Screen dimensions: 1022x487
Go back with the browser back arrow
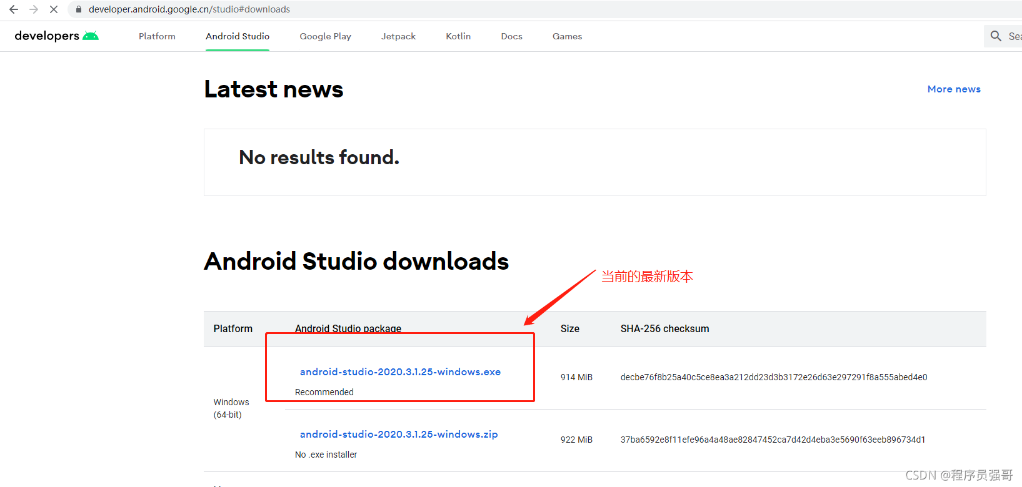14,9
